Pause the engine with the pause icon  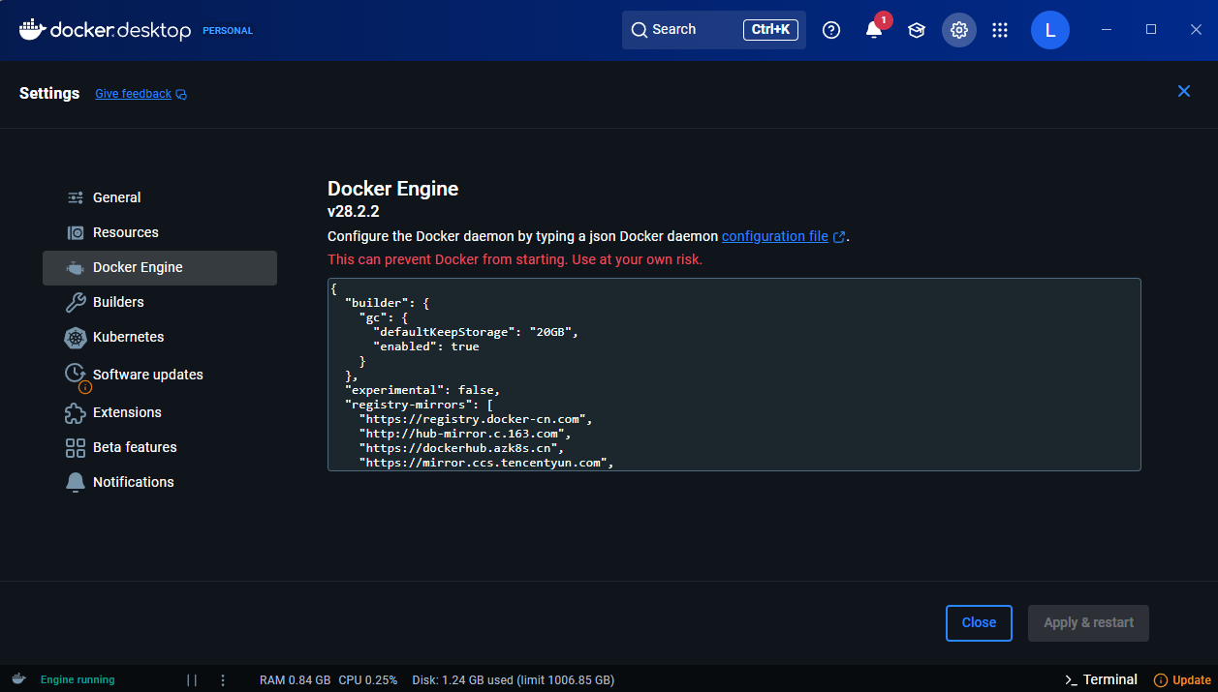click(x=192, y=680)
